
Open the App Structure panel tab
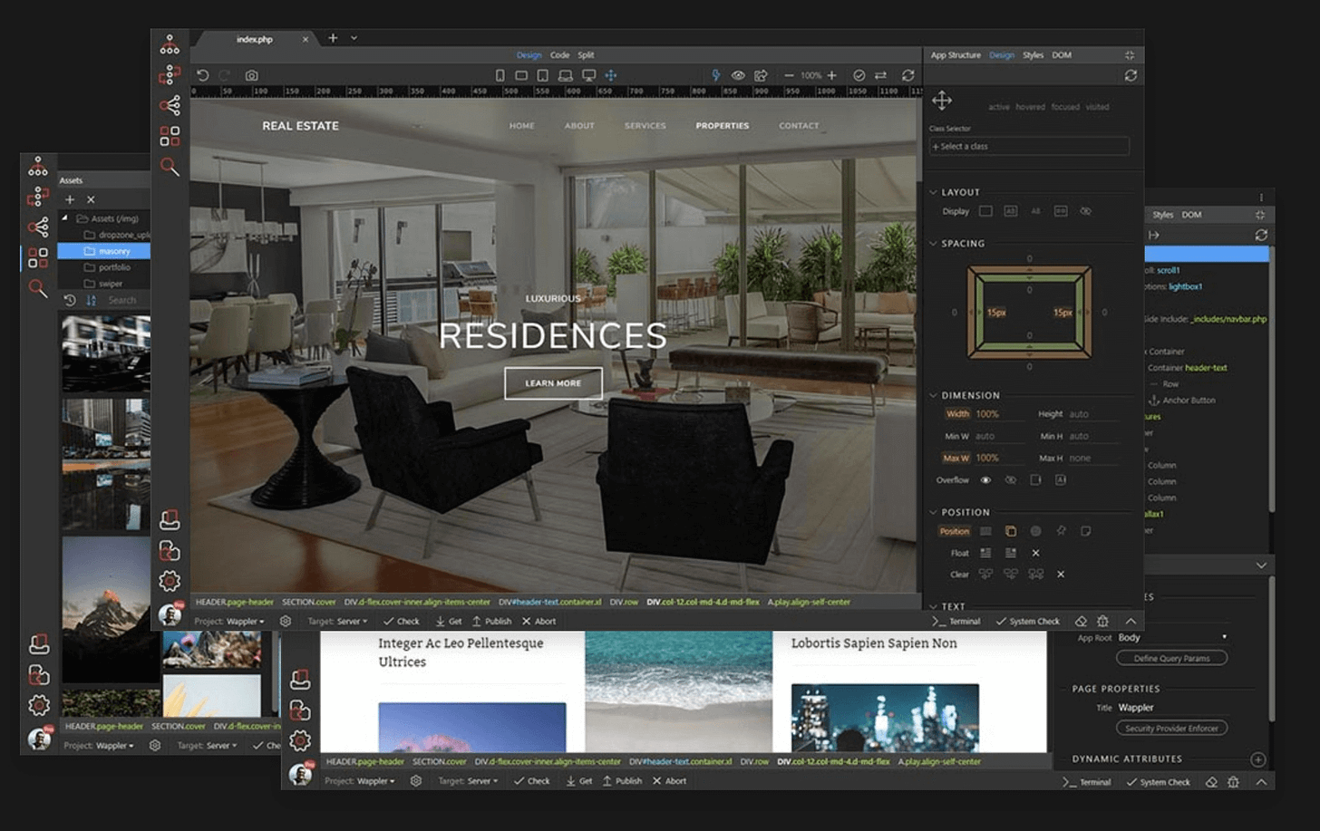[956, 55]
